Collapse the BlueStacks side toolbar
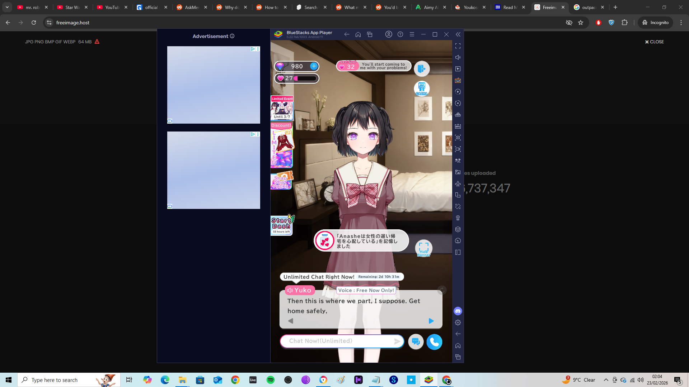 point(458,34)
